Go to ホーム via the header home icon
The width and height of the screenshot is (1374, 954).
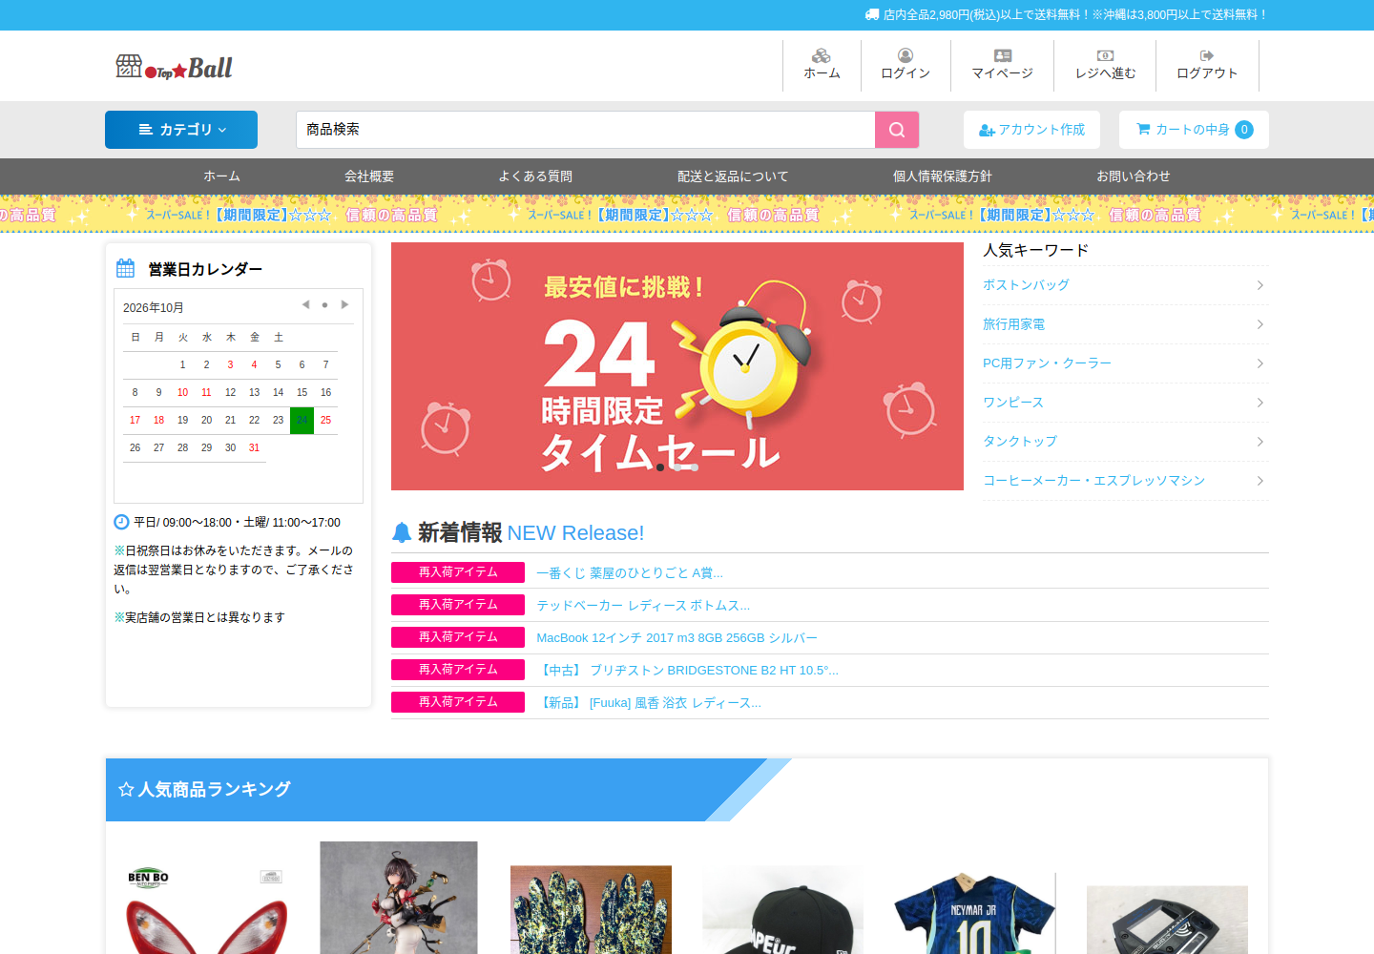coord(822,65)
